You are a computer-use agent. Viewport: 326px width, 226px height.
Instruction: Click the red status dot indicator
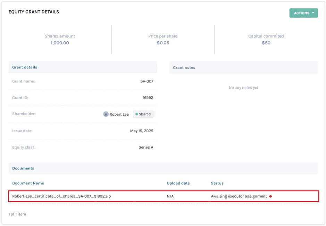pos(270,196)
